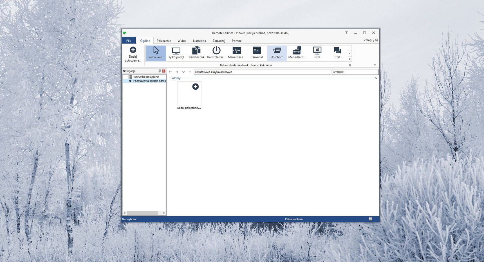Go forward with the right arrow
The image size is (484, 262).
pos(177,72)
